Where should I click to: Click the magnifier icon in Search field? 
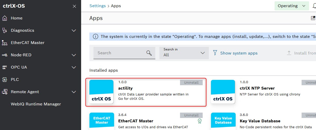149,53
